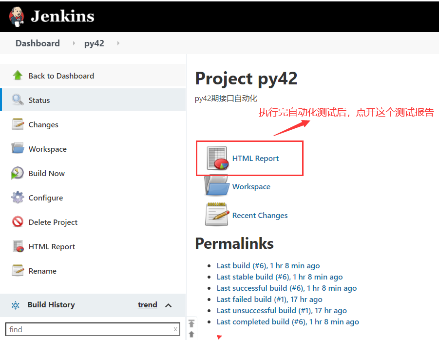Open the Workspace link in main panel

tap(251, 187)
